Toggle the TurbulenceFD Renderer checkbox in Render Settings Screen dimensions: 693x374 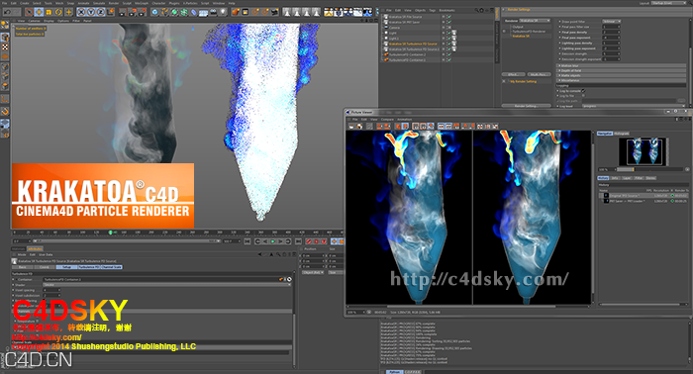tap(504, 32)
